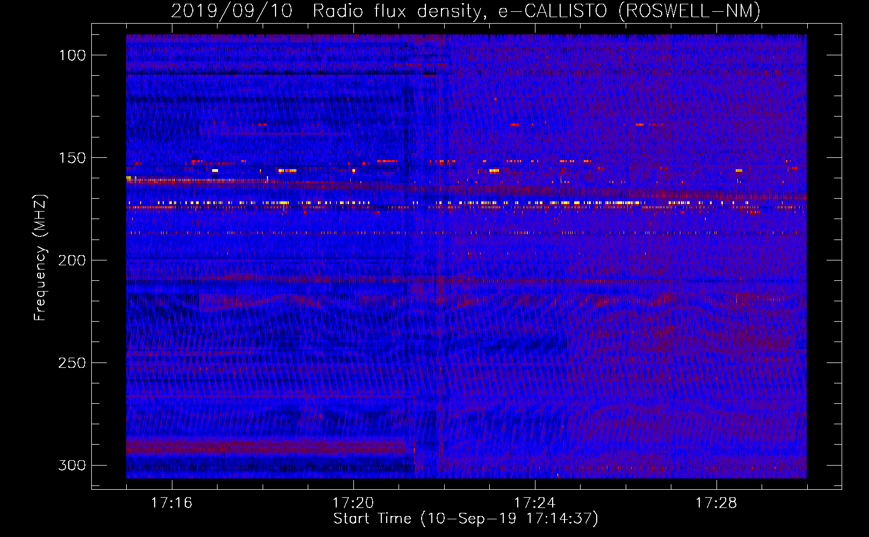
Task: Click the 17:28 time tick label
Action: 716,503
